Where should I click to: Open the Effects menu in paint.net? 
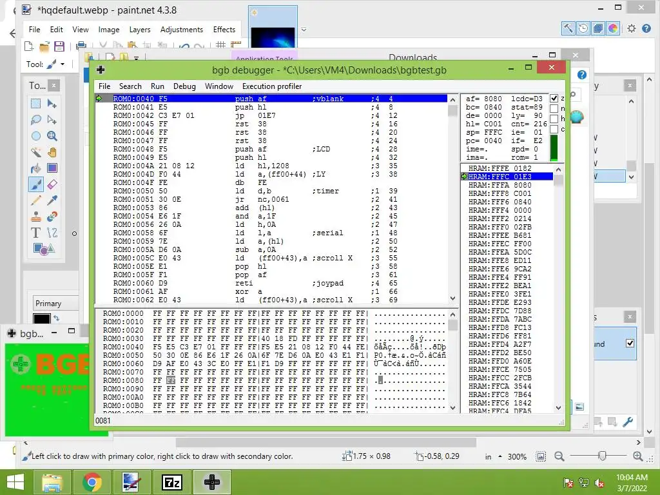point(224,30)
